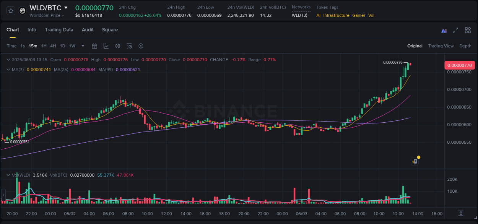Click the Networks WLD (3) label
The height and width of the screenshot is (224, 478).
tap(299, 15)
